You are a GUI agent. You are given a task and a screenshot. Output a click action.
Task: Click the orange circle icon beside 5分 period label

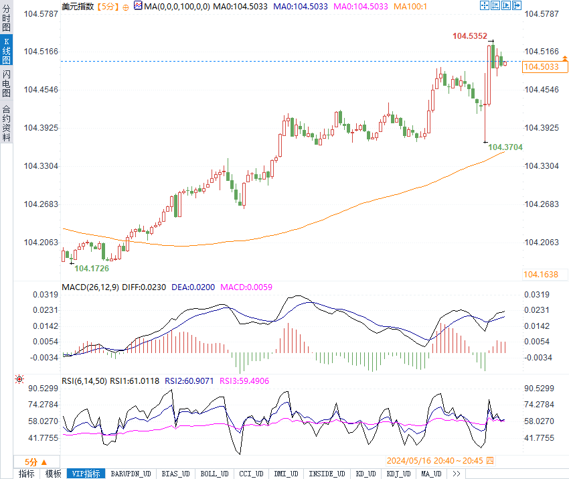click(126, 6)
